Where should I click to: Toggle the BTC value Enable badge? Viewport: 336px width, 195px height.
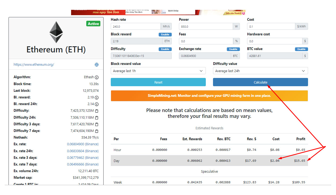pyautogui.click(x=301, y=49)
